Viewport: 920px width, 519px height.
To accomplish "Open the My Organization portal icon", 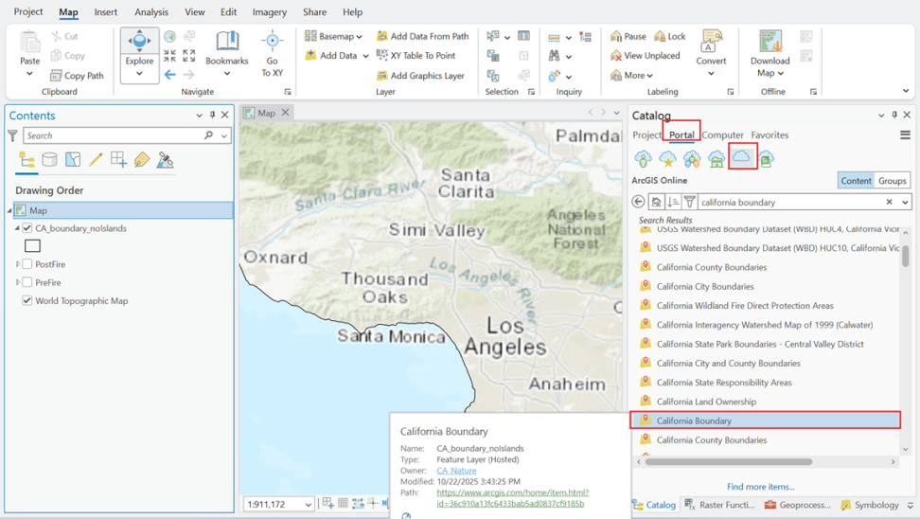I will [x=717, y=158].
